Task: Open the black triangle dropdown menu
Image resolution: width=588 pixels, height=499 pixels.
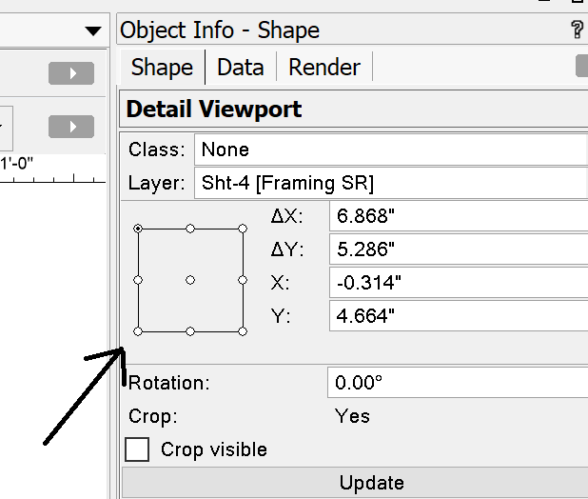Action: pos(92,30)
